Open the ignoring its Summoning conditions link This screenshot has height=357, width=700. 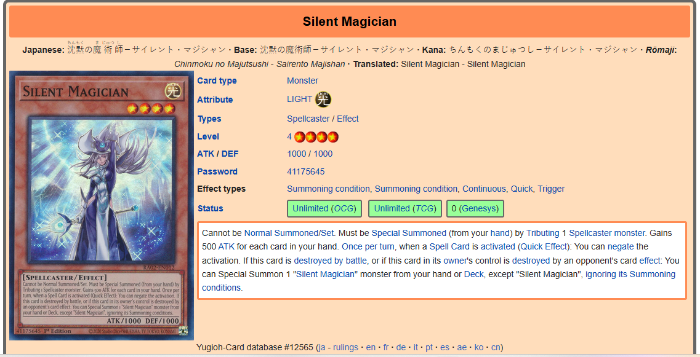point(630,274)
